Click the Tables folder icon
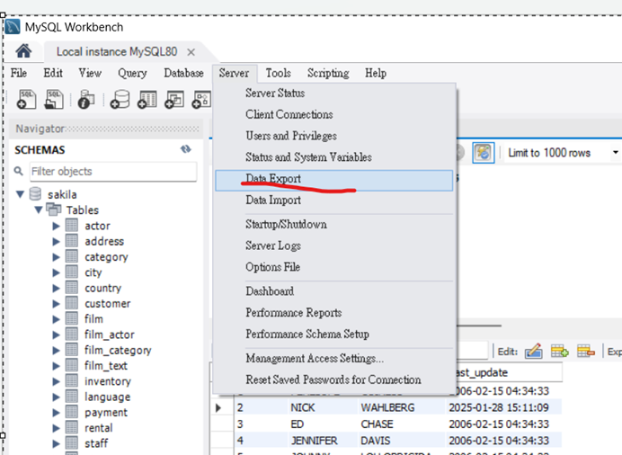This screenshot has width=622, height=455. click(x=54, y=209)
